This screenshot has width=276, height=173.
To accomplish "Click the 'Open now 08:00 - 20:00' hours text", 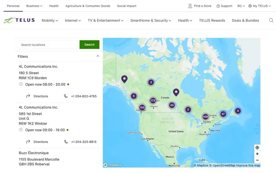I will click(x=45, y=84).
